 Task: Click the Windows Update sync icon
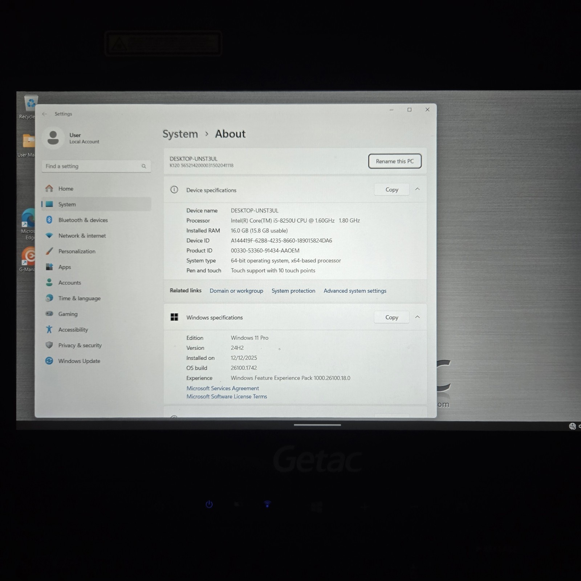[49, 361]
